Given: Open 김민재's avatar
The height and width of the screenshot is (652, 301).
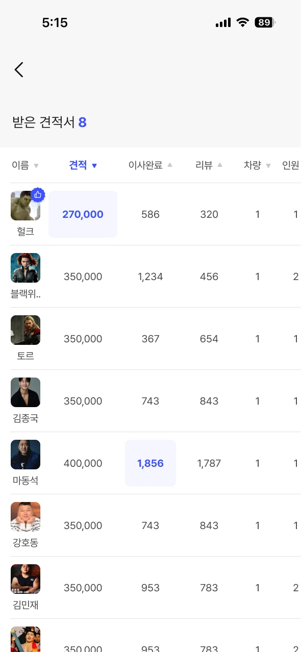Looking at the screenshot, I should tap(26, 579).
